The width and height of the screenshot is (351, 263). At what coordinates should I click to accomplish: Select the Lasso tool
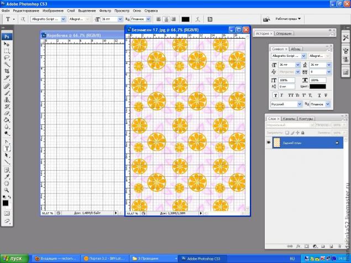tap(7, 57)
